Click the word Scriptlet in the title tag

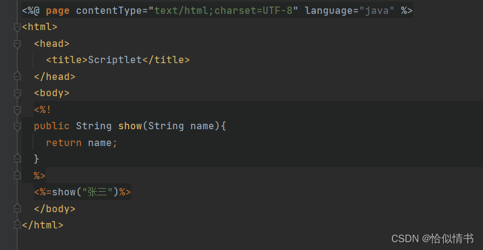tap(115, 59)
